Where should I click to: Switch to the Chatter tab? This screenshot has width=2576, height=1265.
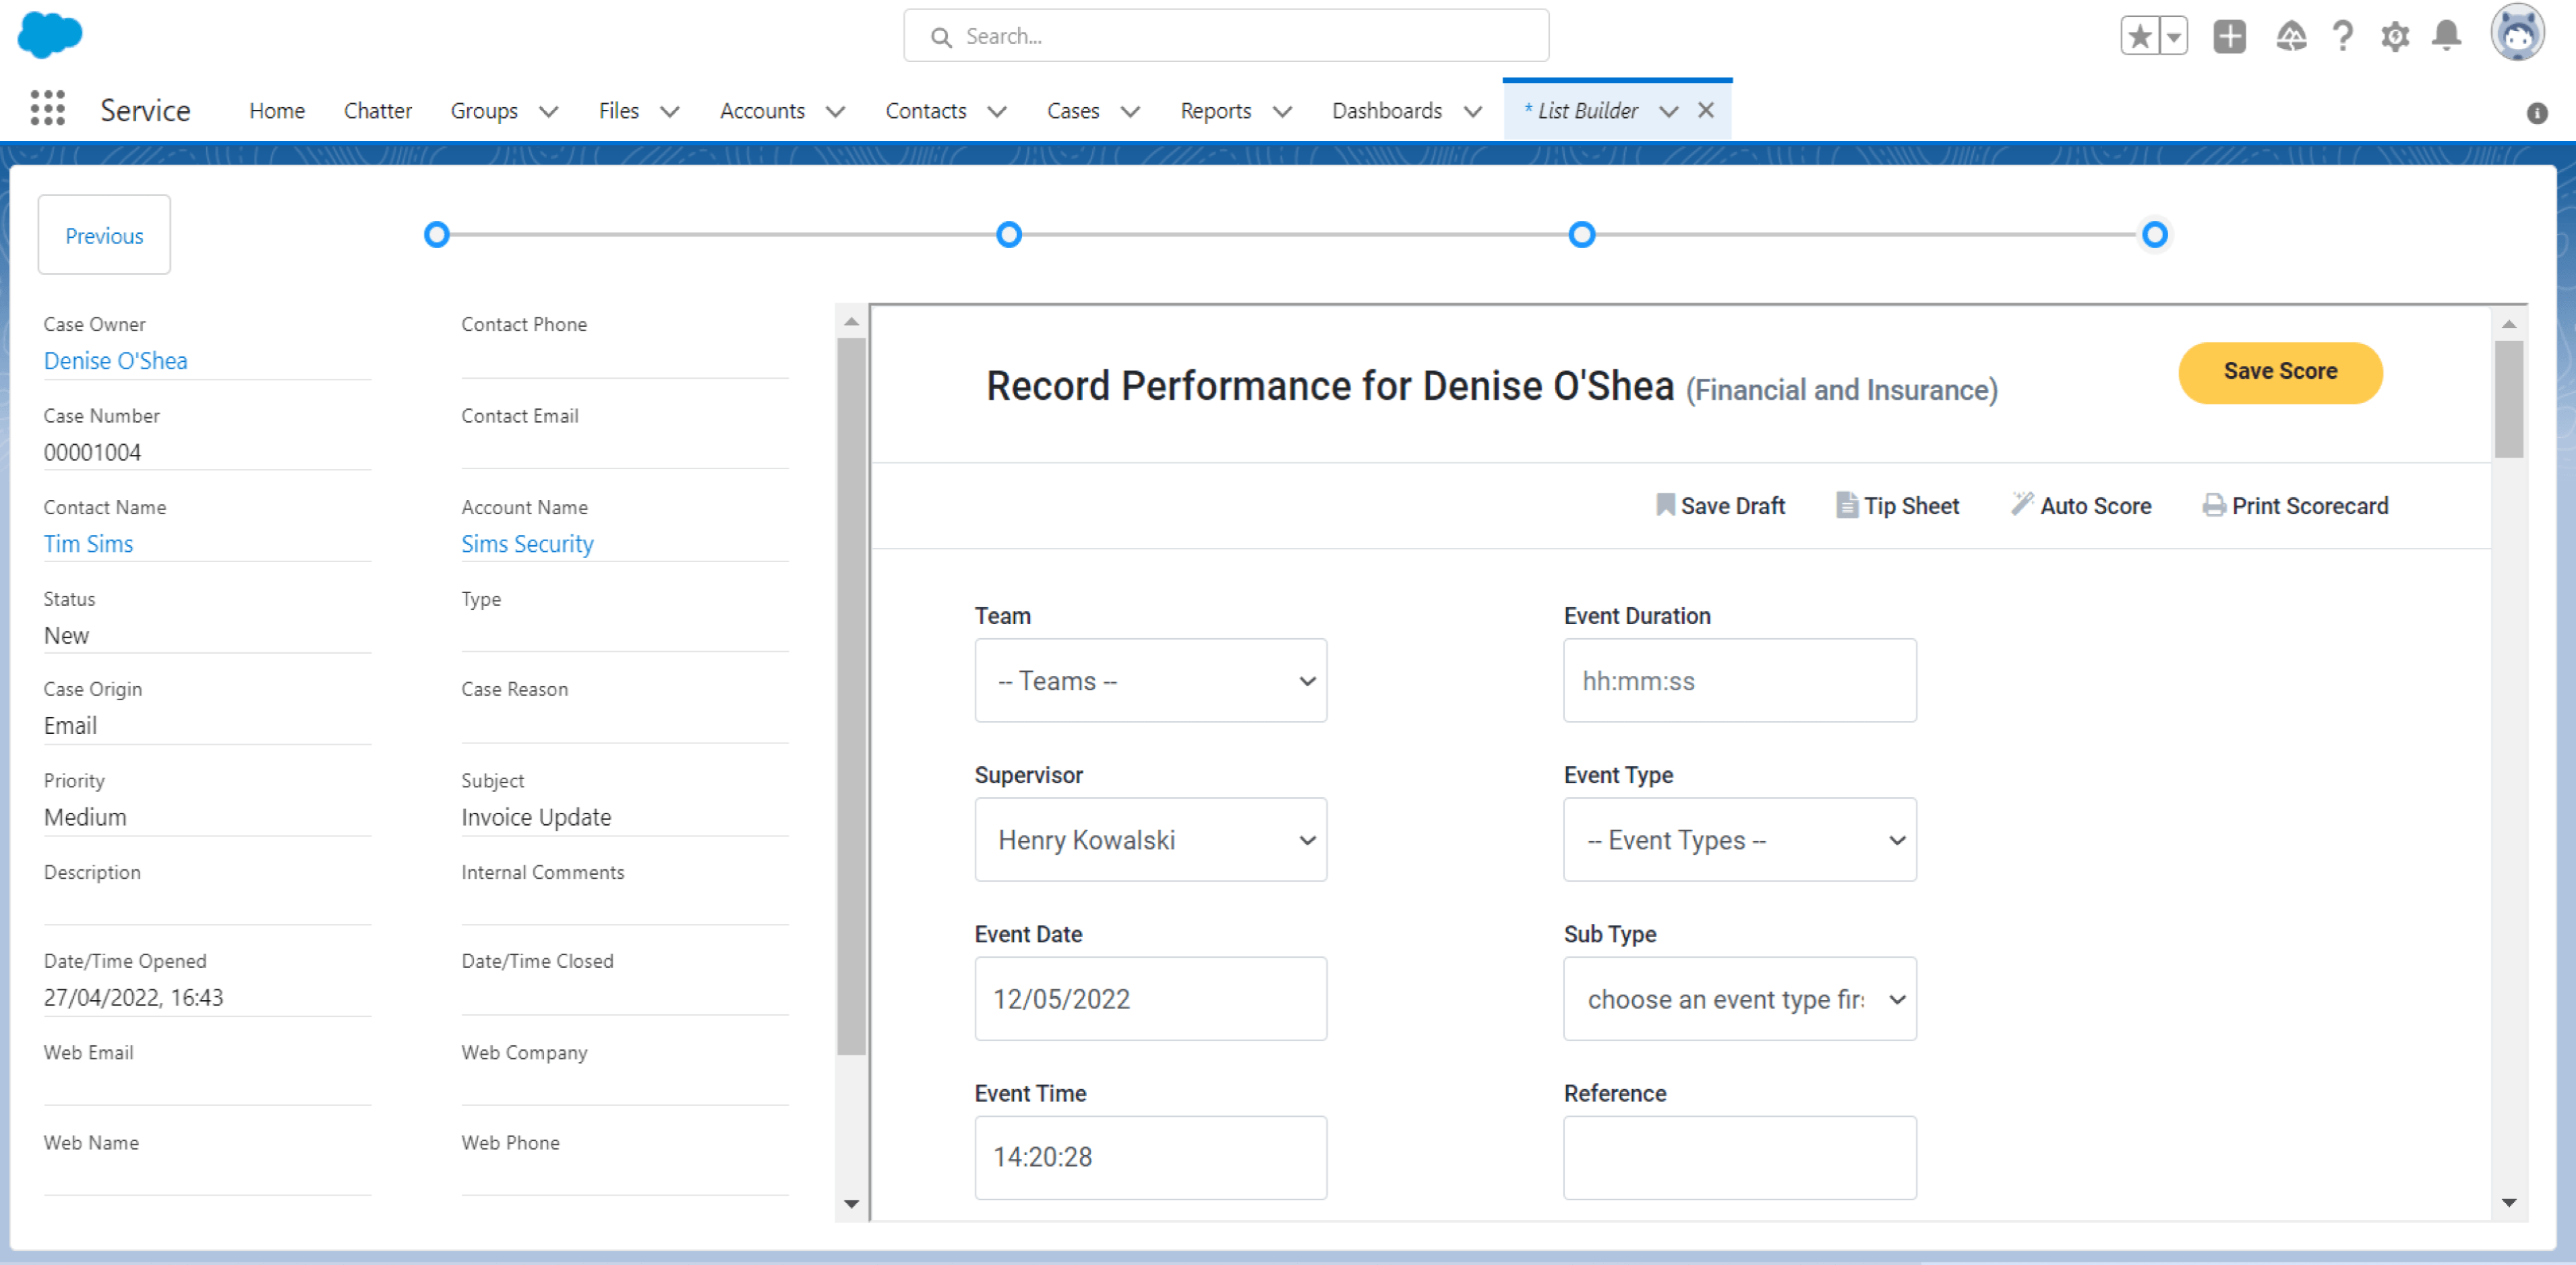click(x=377, y=111)
